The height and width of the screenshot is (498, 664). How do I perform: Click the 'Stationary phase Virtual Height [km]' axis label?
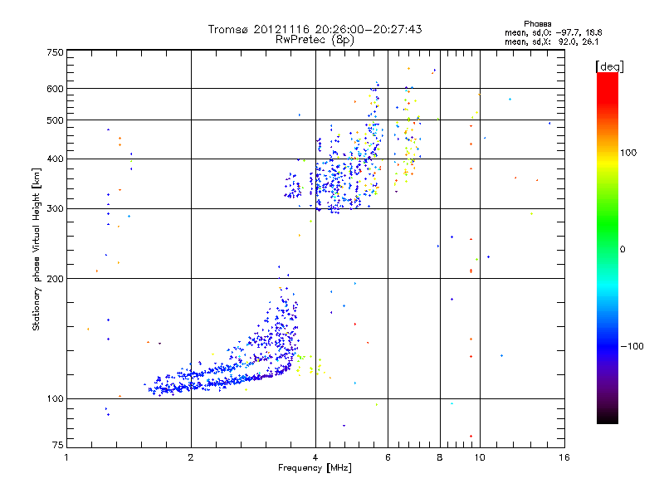[x=36, y=249]
